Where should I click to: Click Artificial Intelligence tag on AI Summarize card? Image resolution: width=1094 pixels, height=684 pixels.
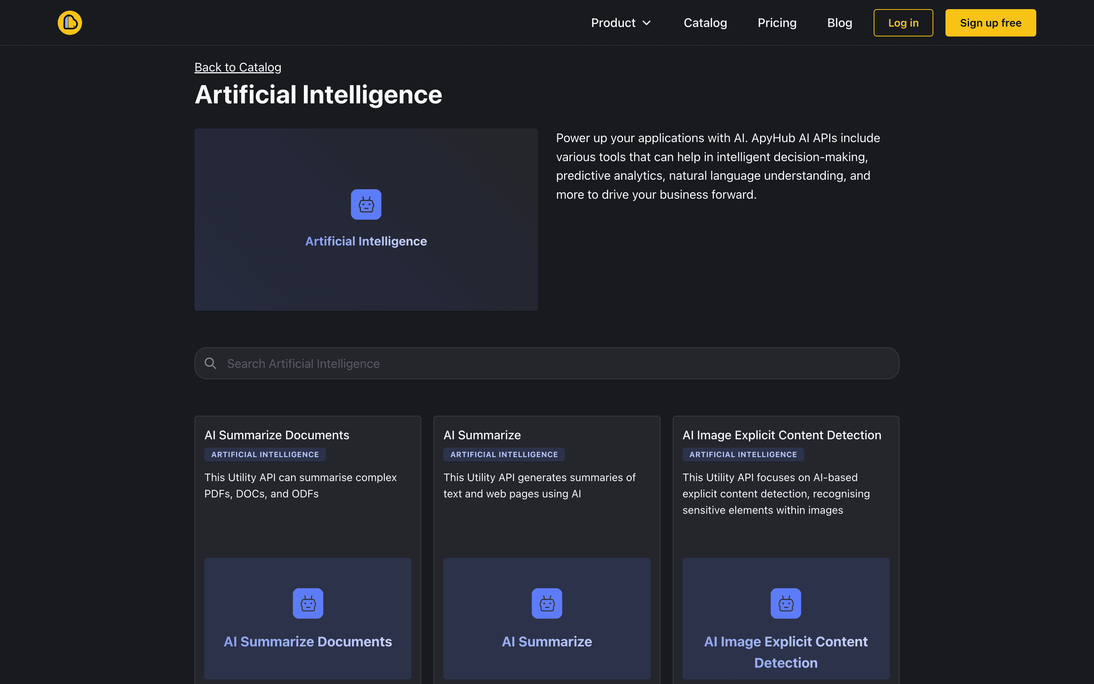(x=504, y=454)
